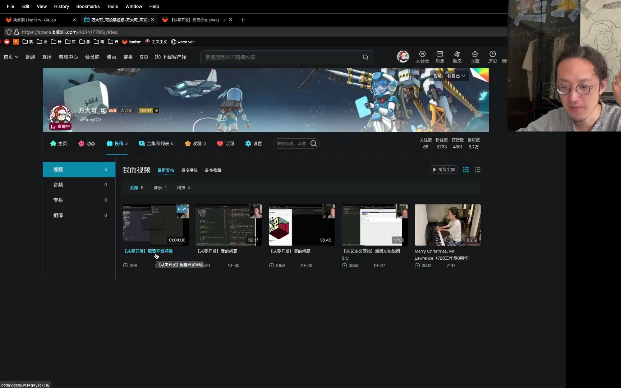Open the 主义主义 bookmark
Image resolution: width=621 pixels, height=388 pixels.
tap(156, 42)
